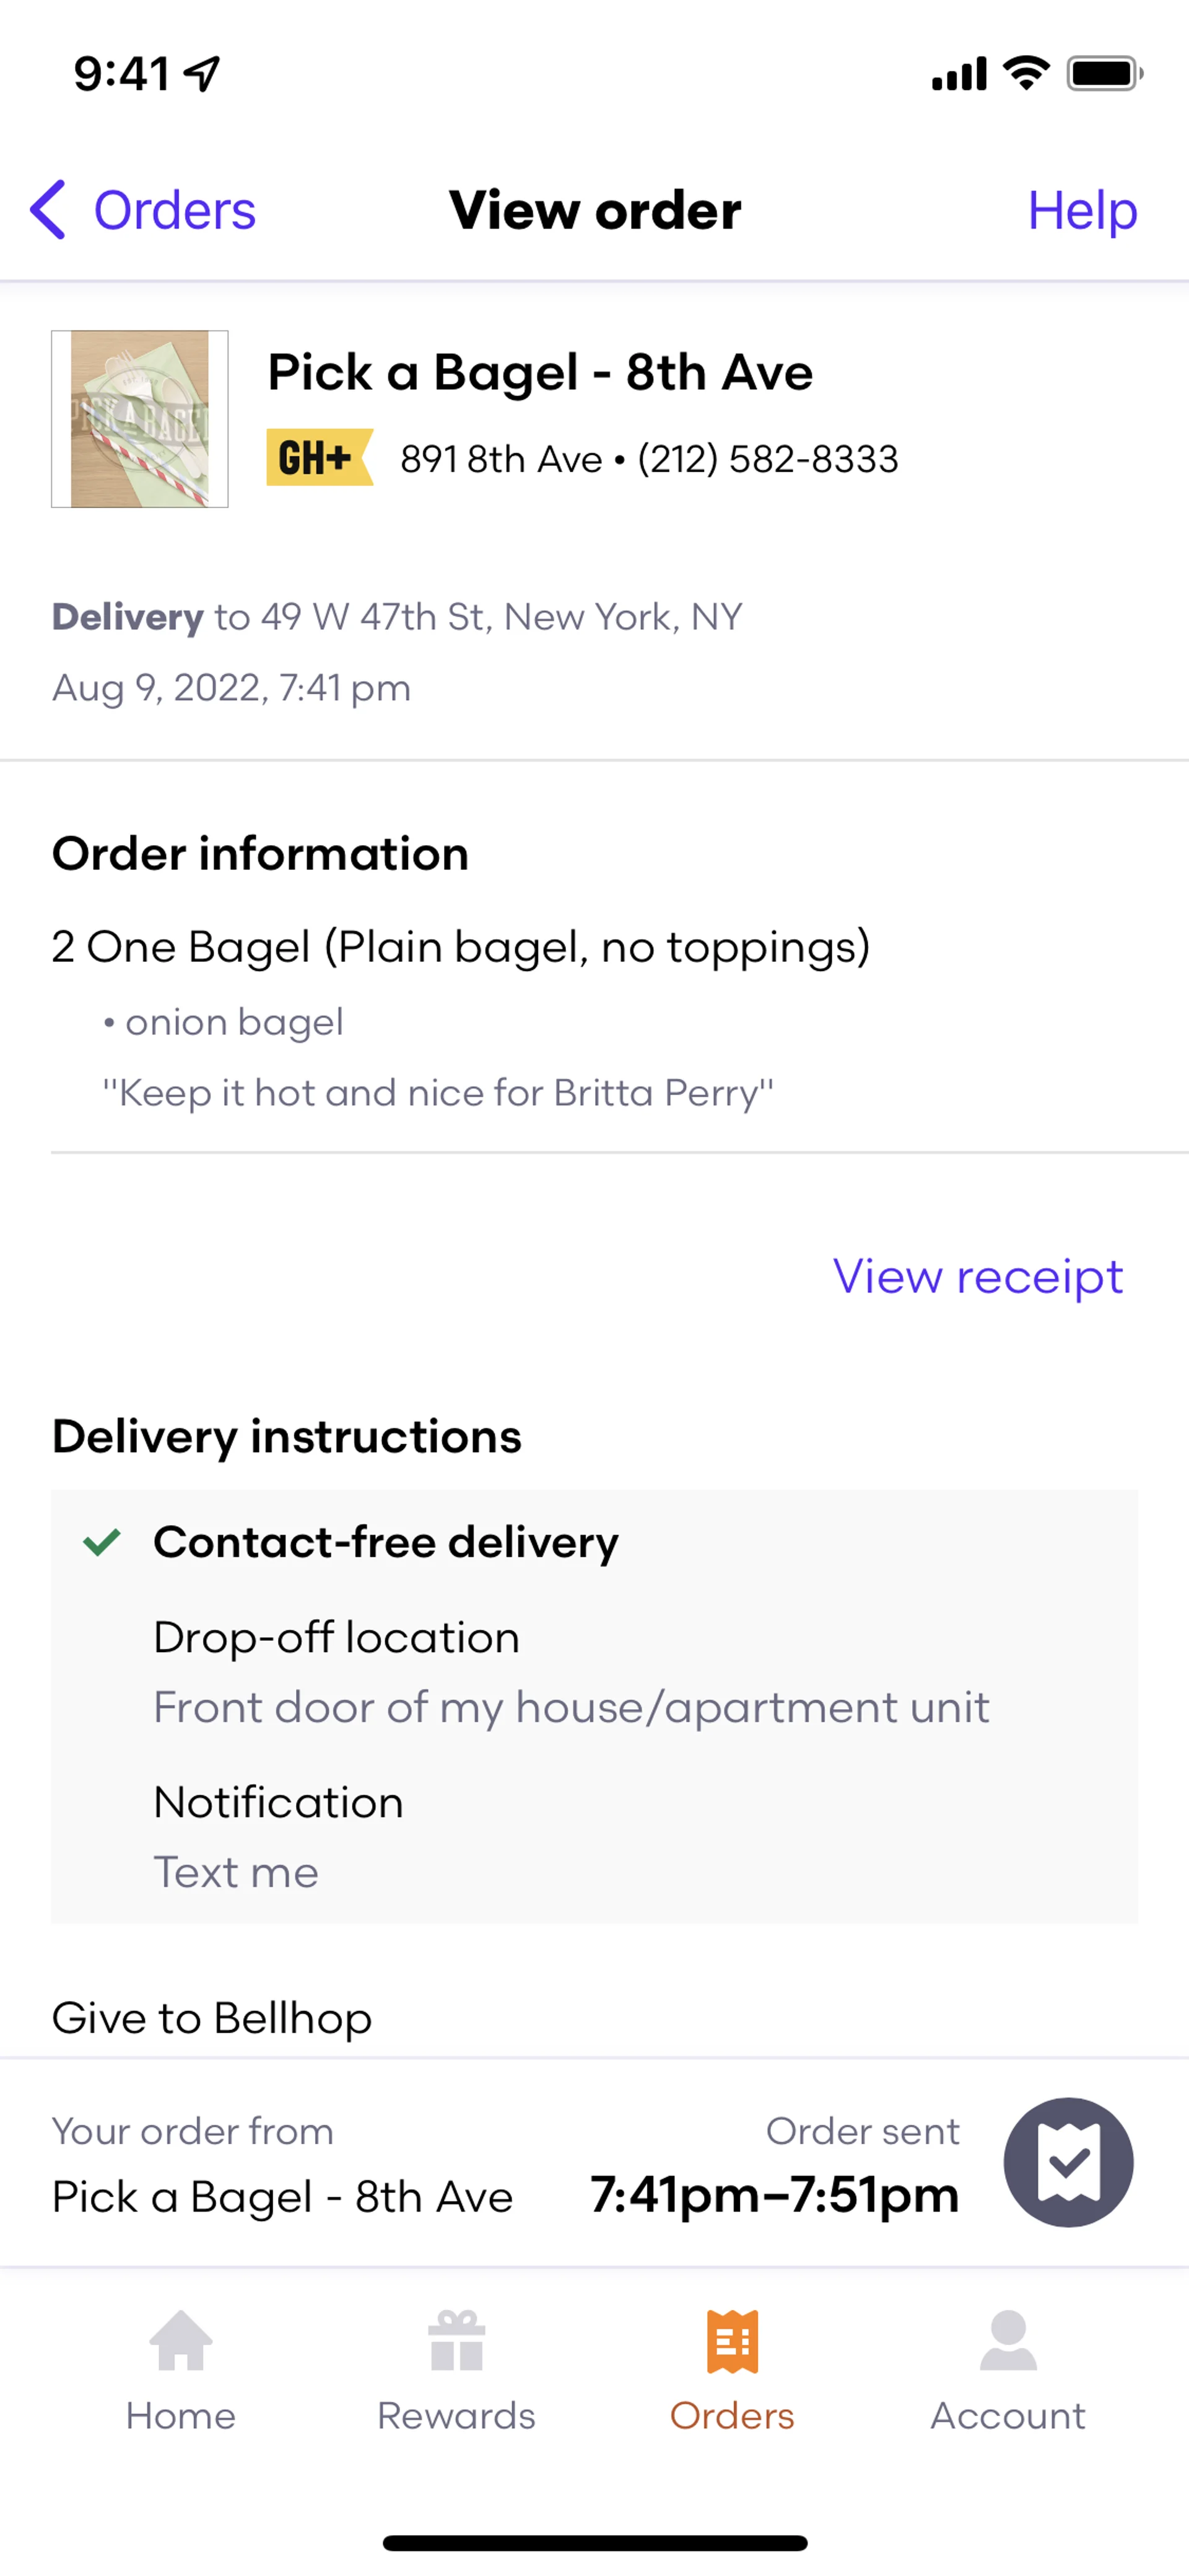Screen dimensions: 1189x2576
Task: Open the View receipt link
Action: tap(977, 1276)
